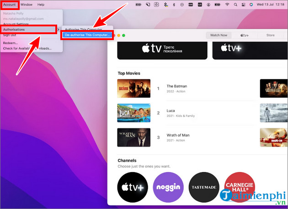Click '2021 · Kids & Family' text
This screenshot has width=288, height=209.
(181, 116)
